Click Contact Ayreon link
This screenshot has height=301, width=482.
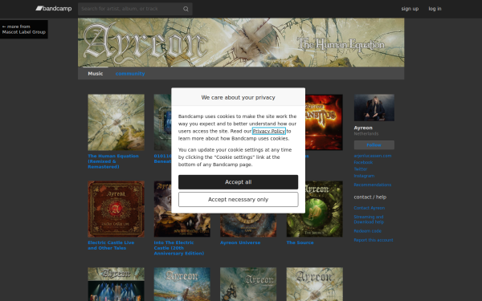click(x=370, y=208)
